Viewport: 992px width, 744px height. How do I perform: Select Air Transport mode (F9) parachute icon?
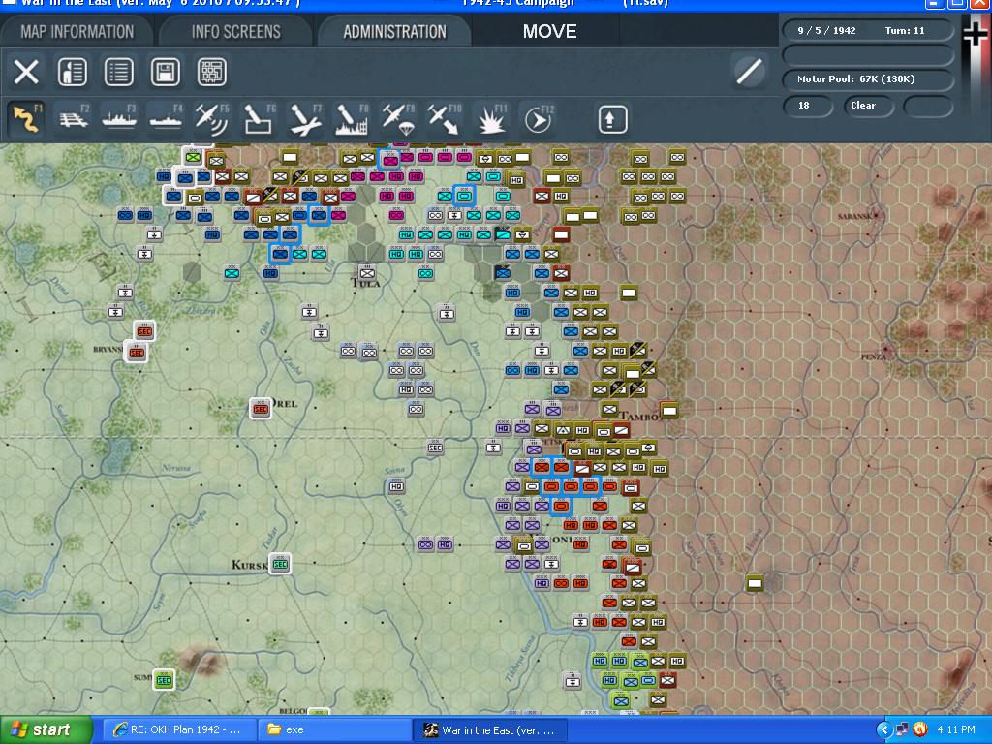[398, 119]
